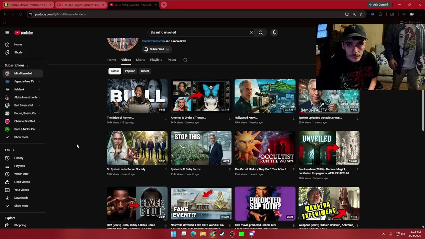This screenshot has width=425, height=239.
Task: Open new browser tab
Action: [x=164, y=5]
